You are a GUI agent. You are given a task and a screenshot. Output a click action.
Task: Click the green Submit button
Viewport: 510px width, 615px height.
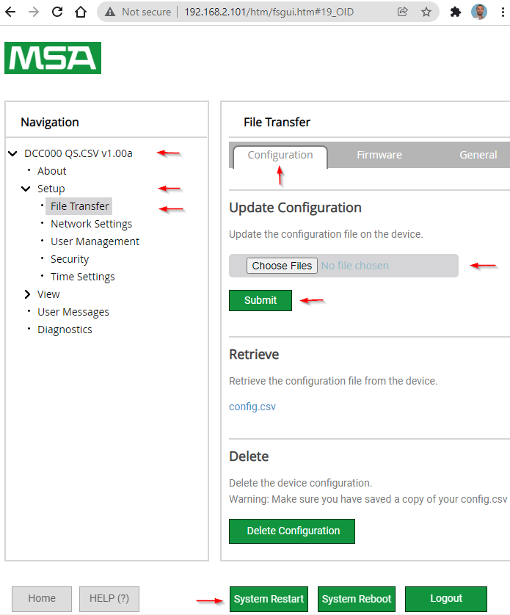tap(261, 300)
